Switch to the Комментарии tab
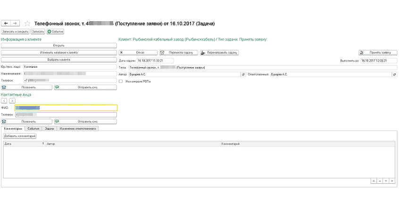Viewport: 399px width, 221px height. pyautogui.click(x=13, y=129)
